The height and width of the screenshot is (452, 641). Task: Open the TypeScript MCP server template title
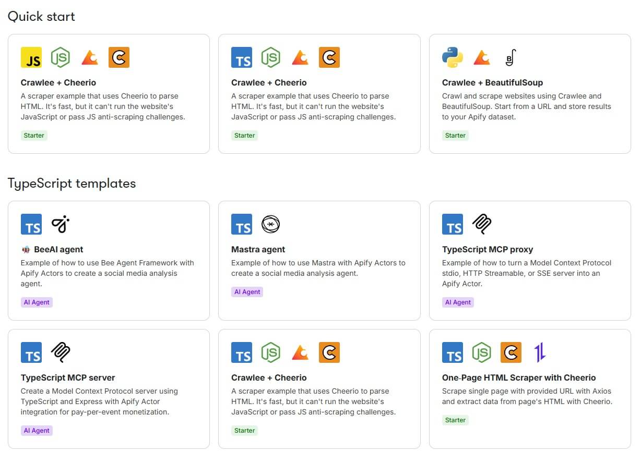[x=68, y=377]
